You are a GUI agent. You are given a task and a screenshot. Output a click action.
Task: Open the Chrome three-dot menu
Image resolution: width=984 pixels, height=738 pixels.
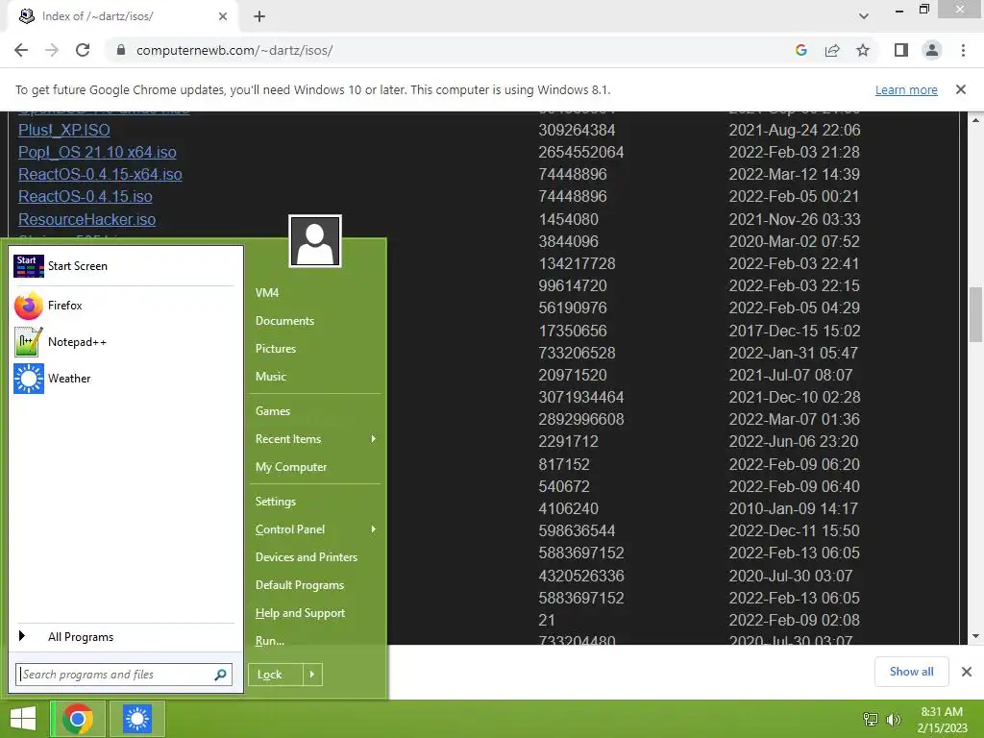click(x=963, y=50)
